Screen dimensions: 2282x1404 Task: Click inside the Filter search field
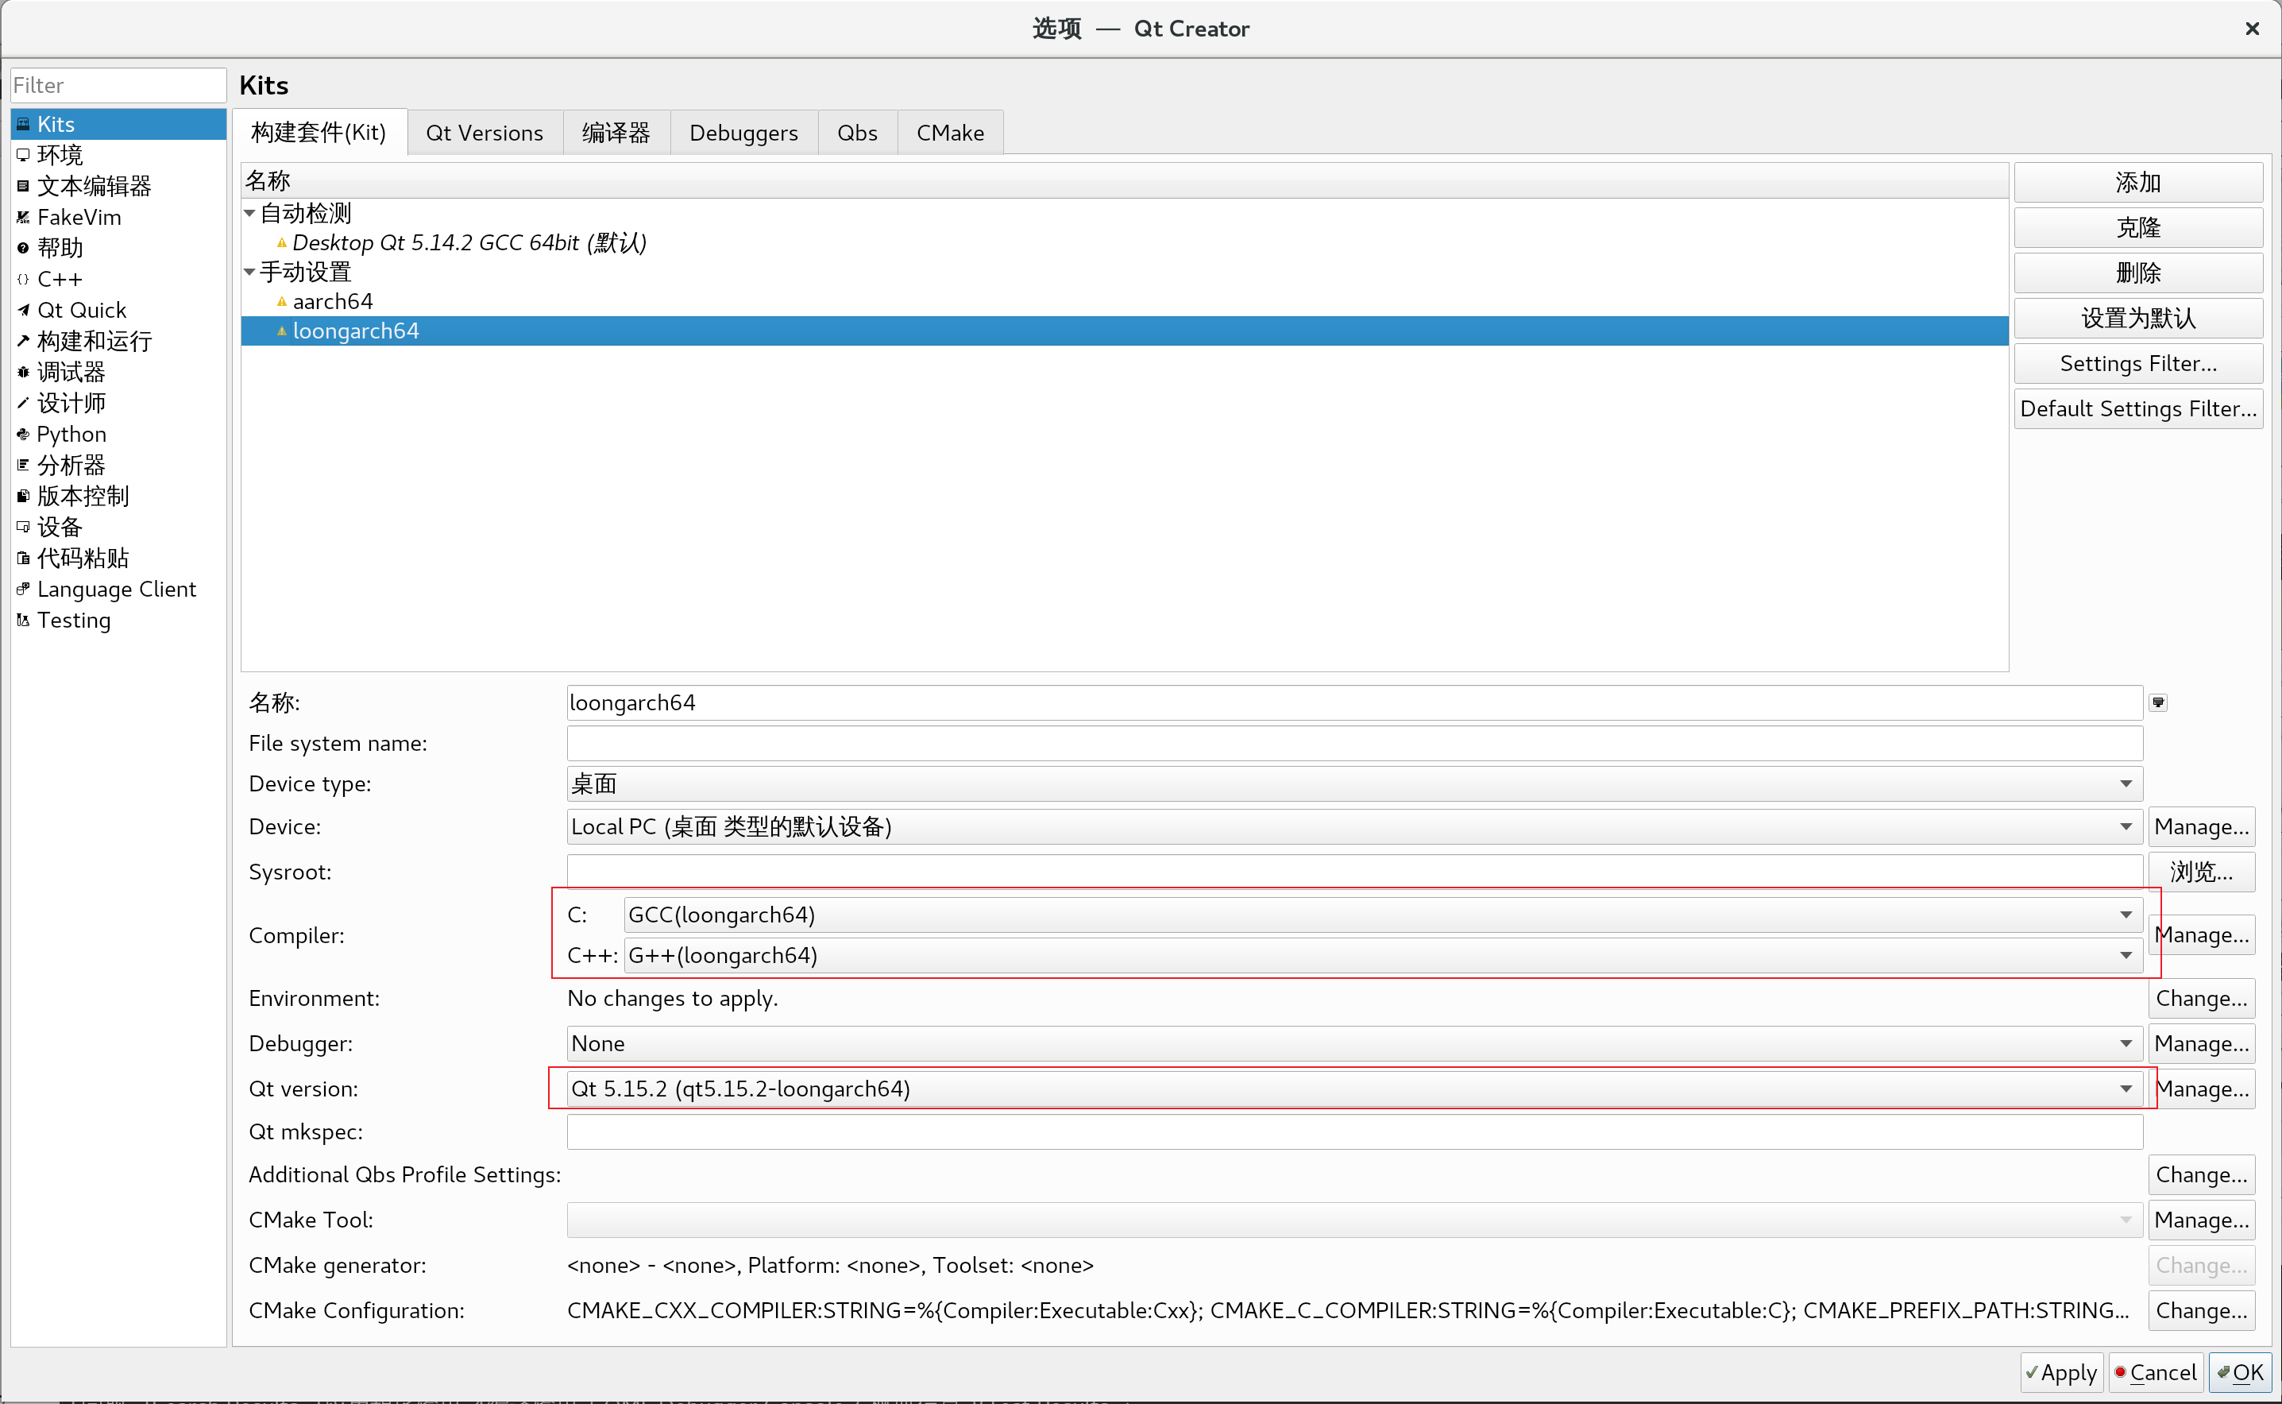pos(118,84)
